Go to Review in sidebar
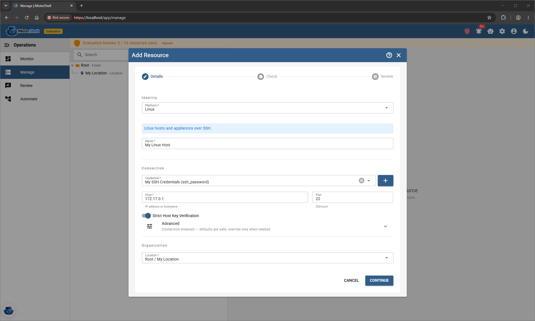535x321 pixels. [x=35, y=86]
